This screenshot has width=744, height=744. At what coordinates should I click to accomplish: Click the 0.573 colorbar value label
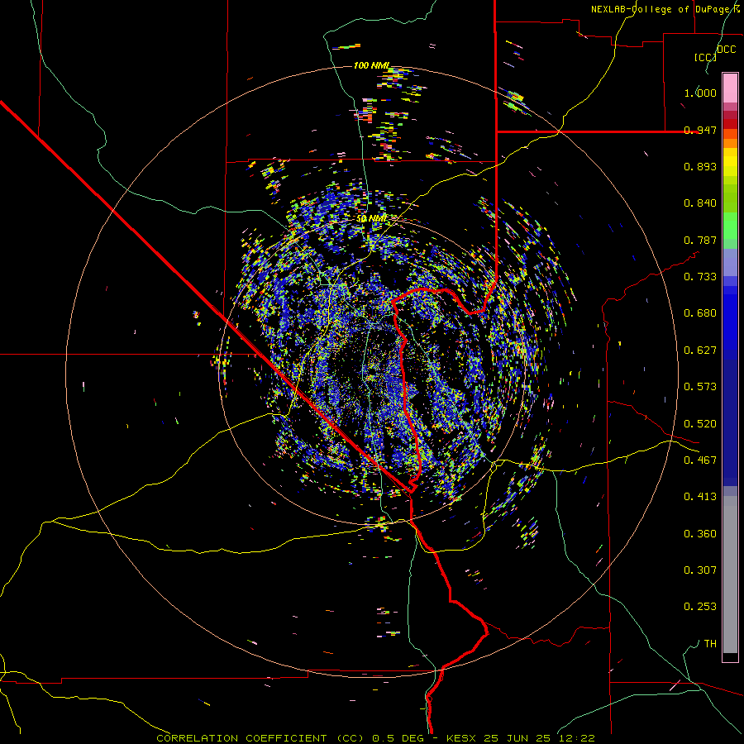click(700, 387)
